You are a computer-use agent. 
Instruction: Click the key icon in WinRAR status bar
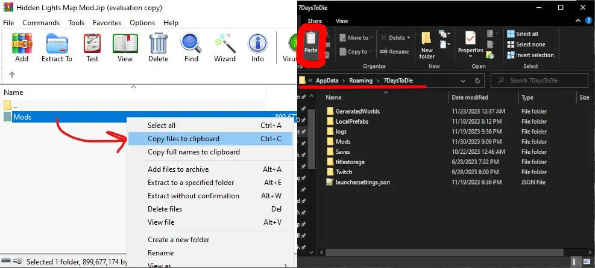[x=17, y=261]
